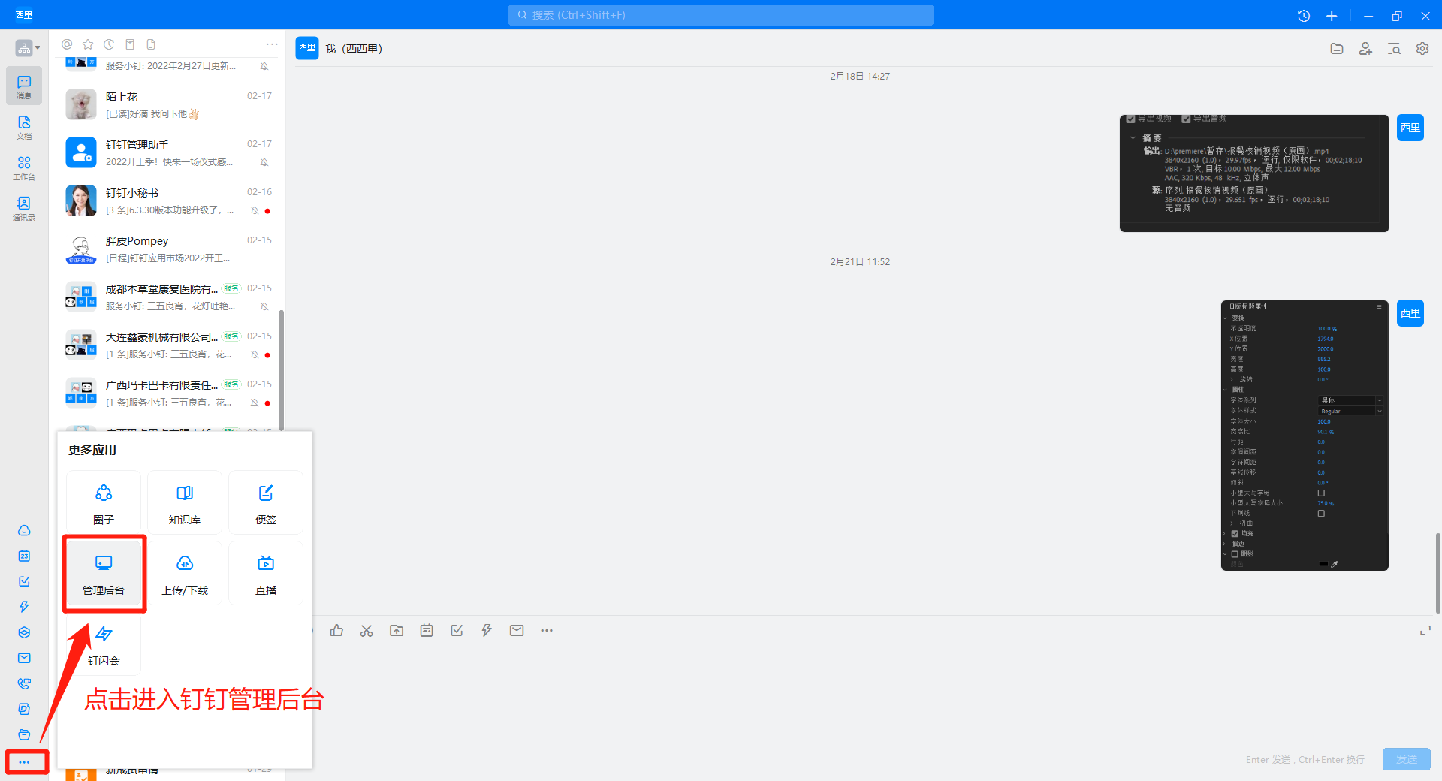Open the 便签 notes app
Viewport: 1442px width, 781px height.
266,502
